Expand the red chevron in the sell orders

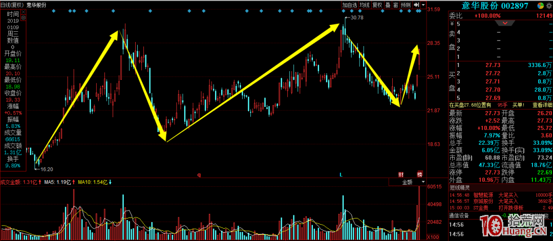coord(505,23)
